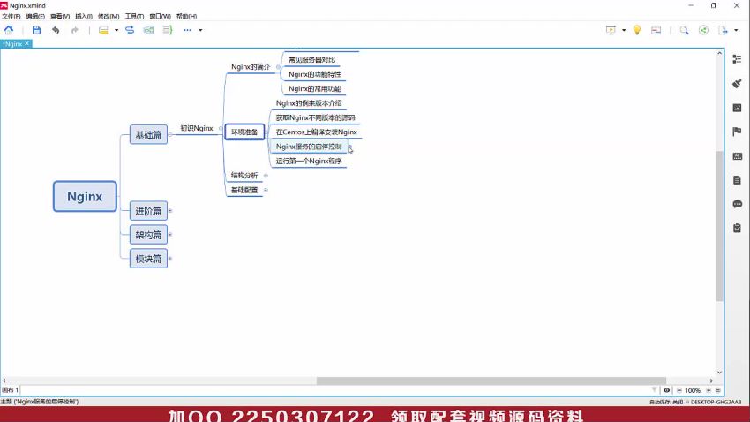Select the 初识Nginx topic
Image resolution: width=750 pixels, height=422 pixels.
[x=197, y=128]
